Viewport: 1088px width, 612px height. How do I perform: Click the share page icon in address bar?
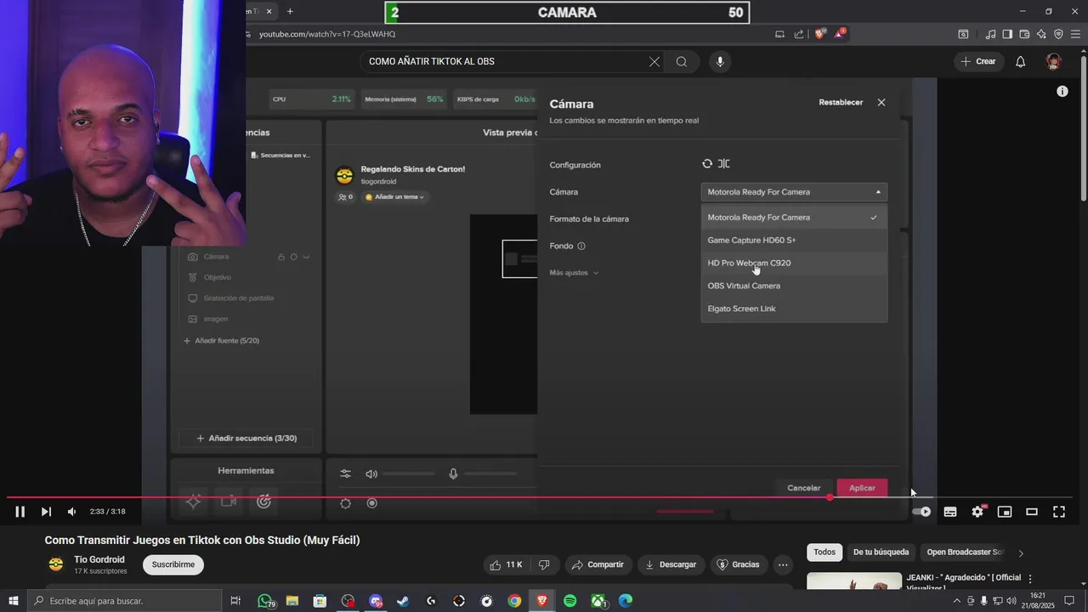(799, 34)
